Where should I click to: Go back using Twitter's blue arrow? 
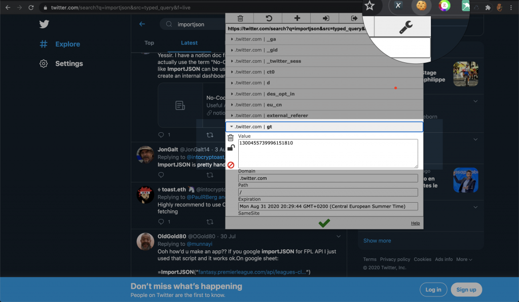142,24
